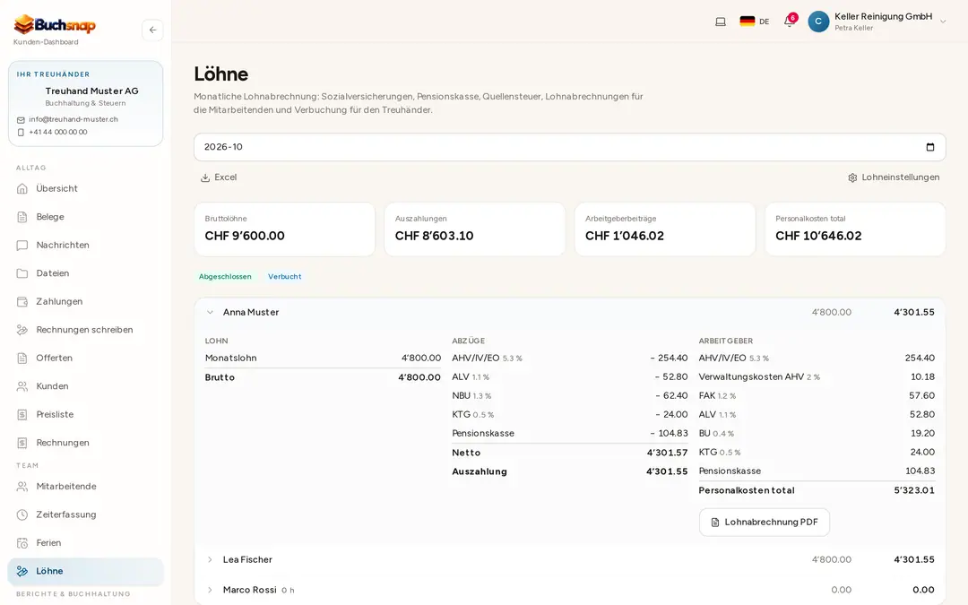Select Löhne in the sidebar
968x605 pixels.
85,572
